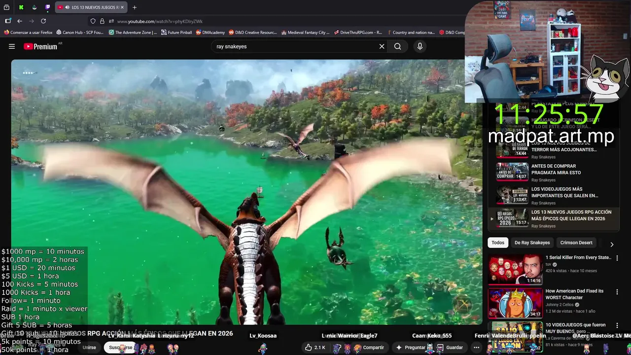
Task: Switch to the pinned Kick tab
Action: coord(21,7)
